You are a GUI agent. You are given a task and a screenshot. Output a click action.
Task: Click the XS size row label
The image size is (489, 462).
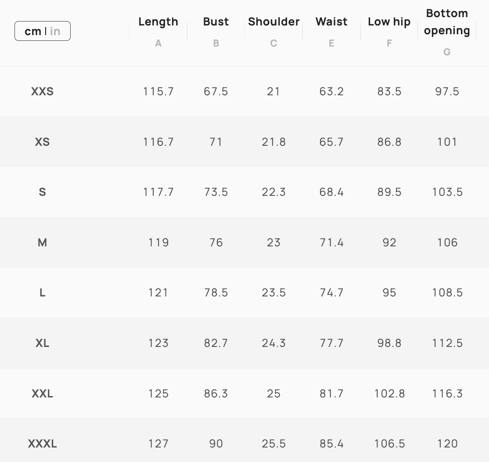(x=42, y=142)
